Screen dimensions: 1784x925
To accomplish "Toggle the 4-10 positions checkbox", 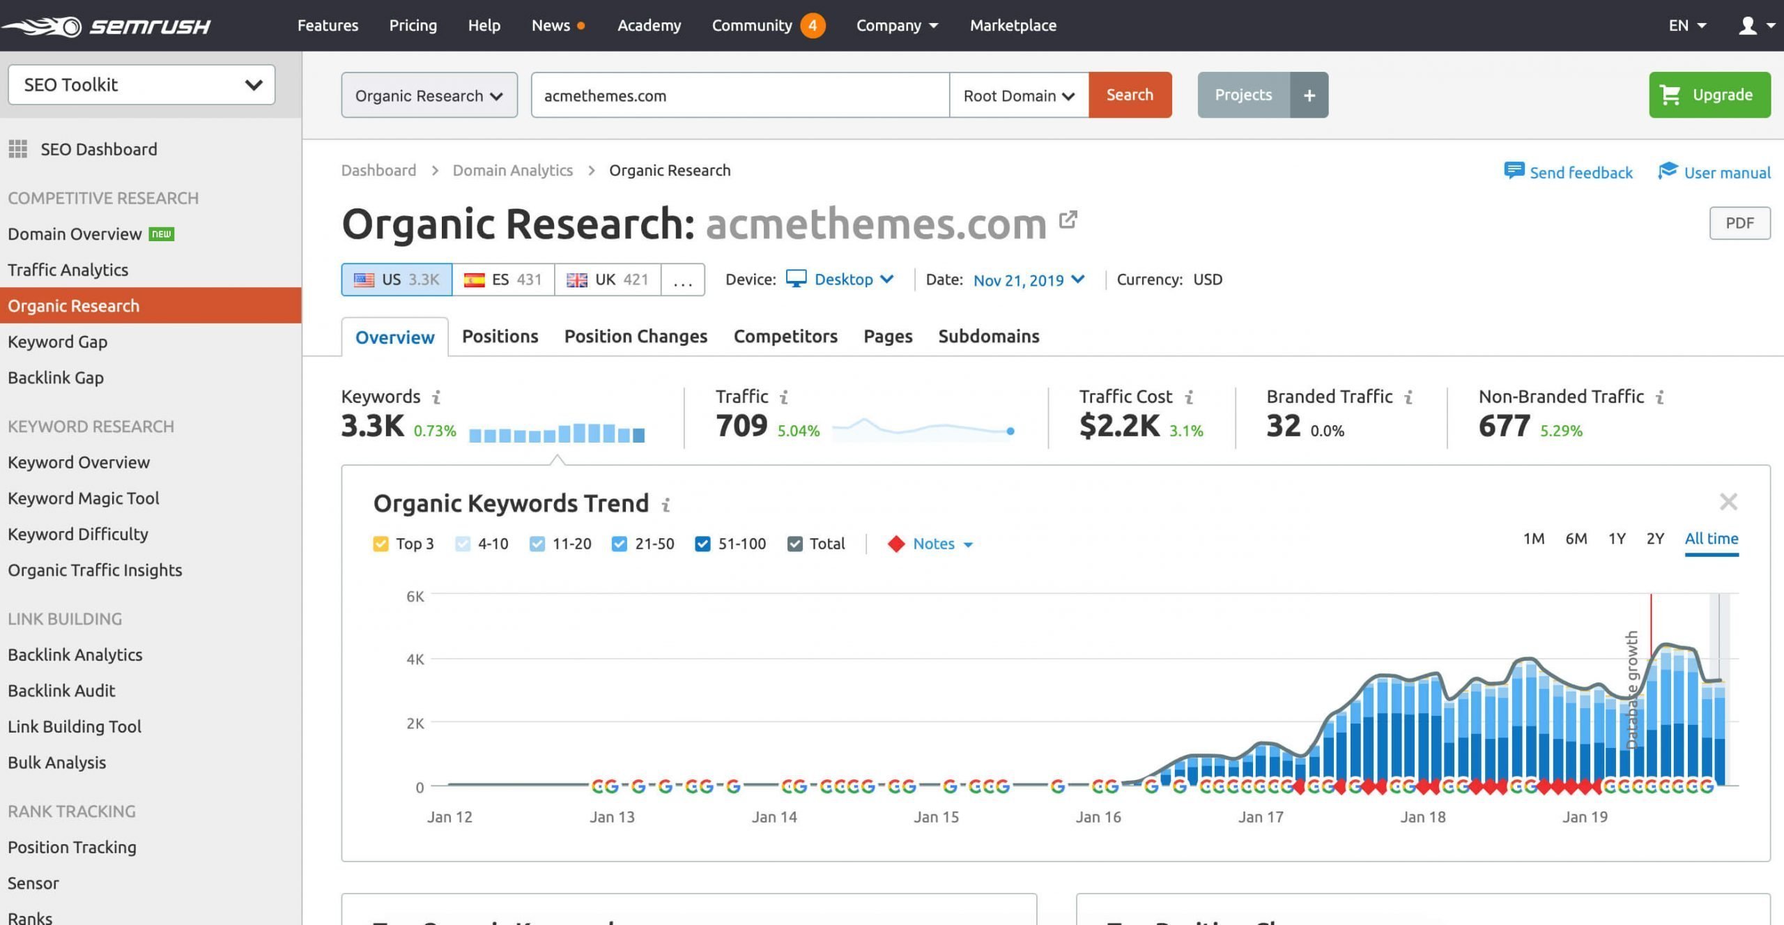I will pos(463,544).
